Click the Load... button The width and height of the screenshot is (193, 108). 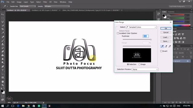coord(166,37)
